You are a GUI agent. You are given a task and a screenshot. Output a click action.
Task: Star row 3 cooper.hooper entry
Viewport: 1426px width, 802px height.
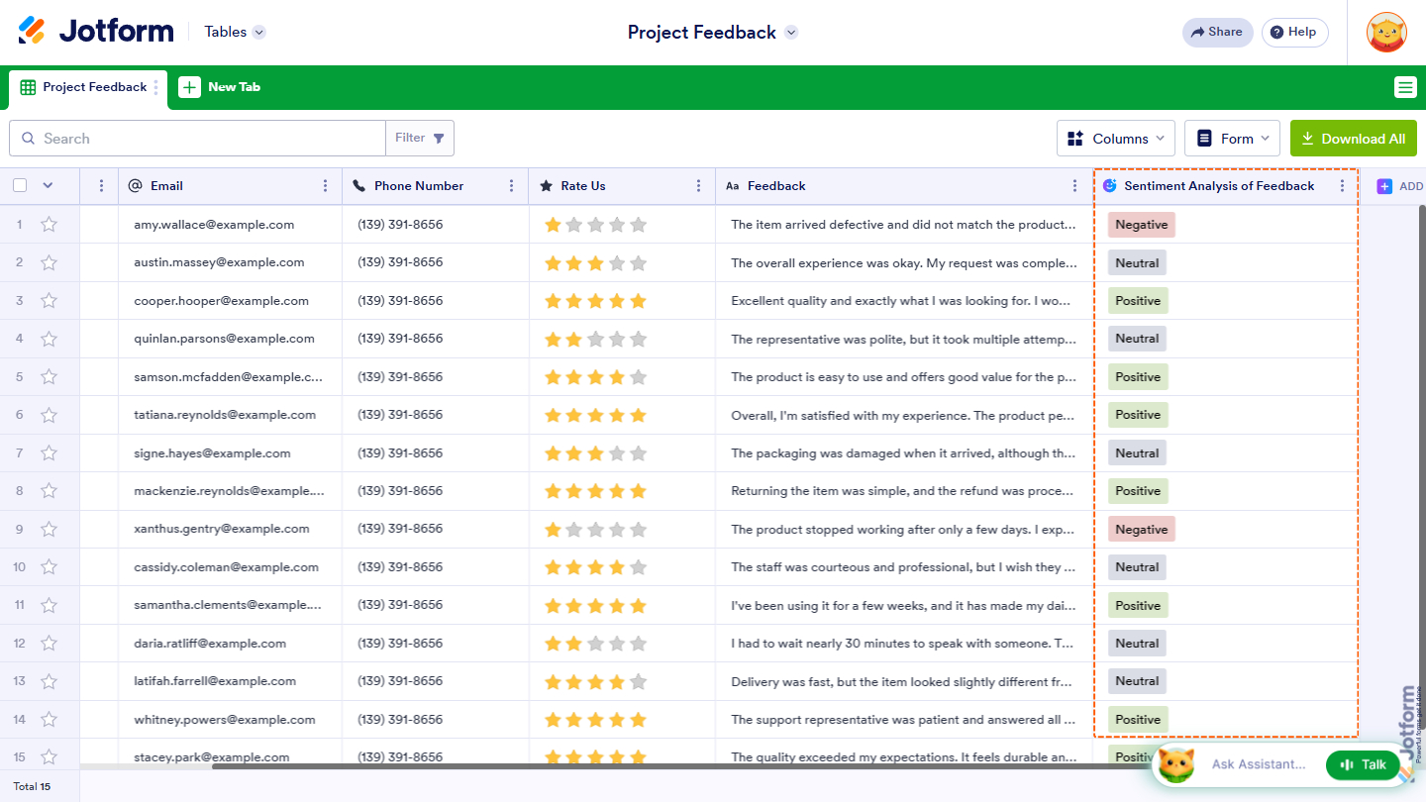49,301
